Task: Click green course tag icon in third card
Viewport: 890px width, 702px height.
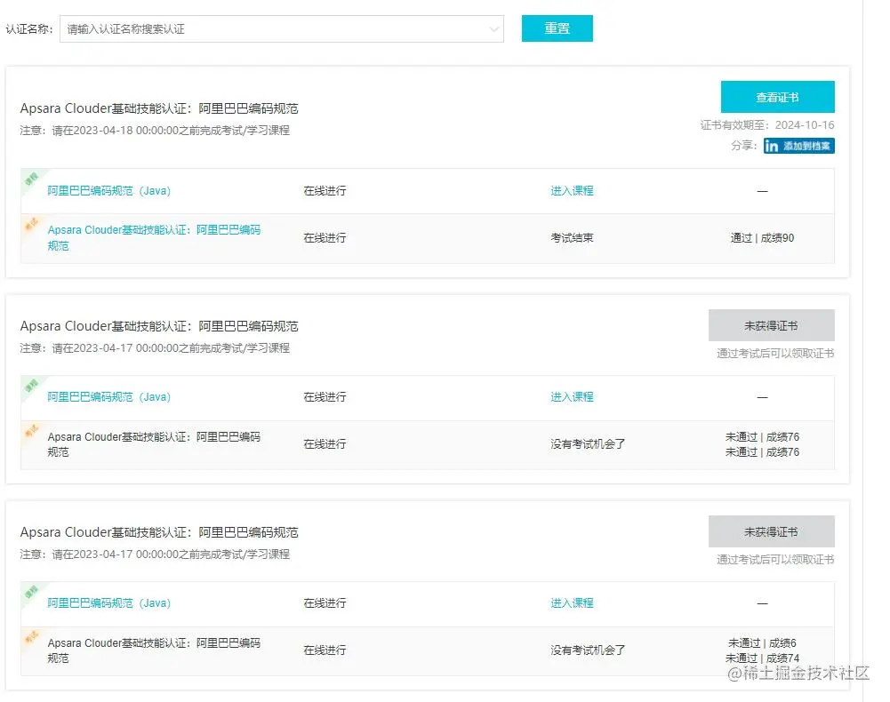Action: point(30,591)
